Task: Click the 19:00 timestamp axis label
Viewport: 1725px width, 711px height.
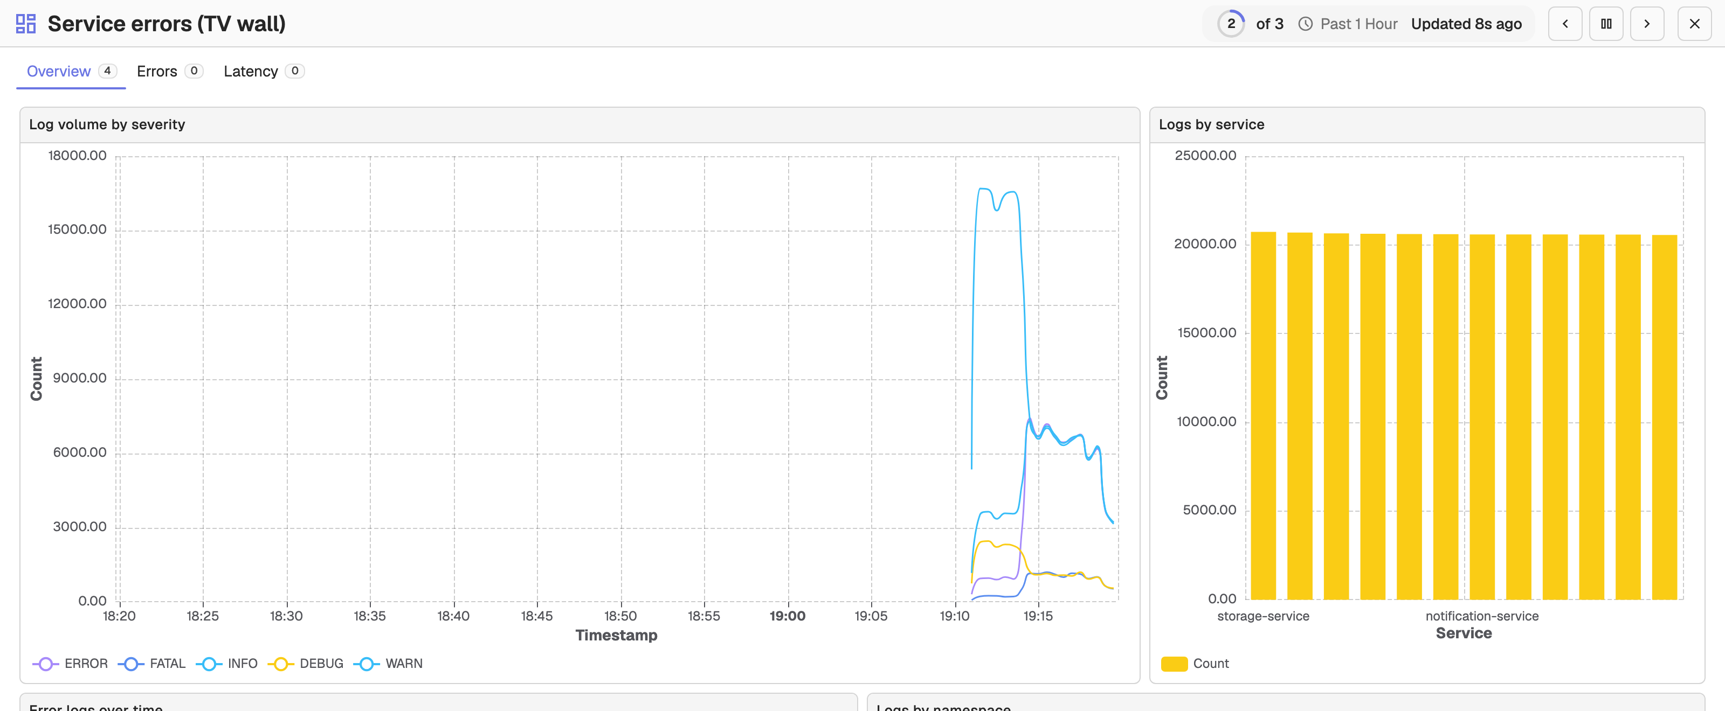Action: tap(787, 616)
